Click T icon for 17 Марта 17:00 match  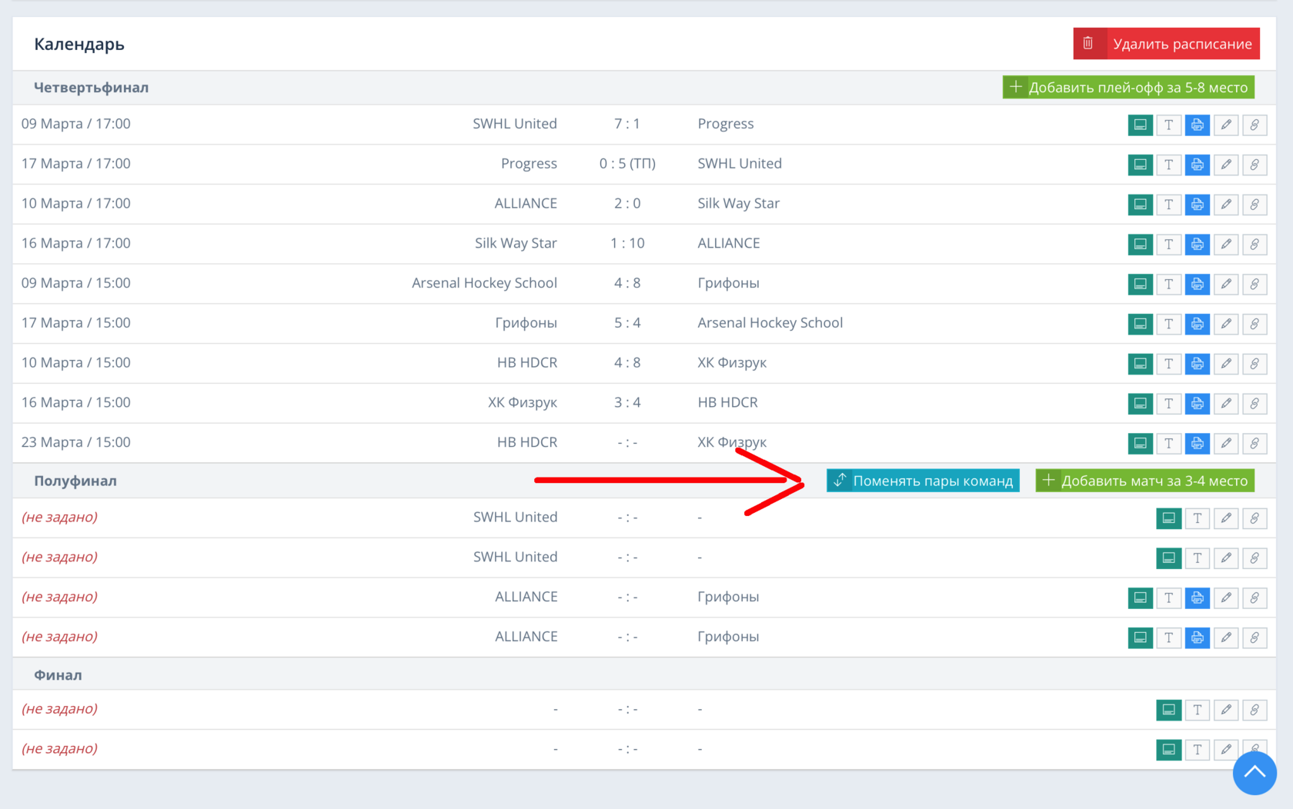pyautogui.click(x=1168, y=165)
